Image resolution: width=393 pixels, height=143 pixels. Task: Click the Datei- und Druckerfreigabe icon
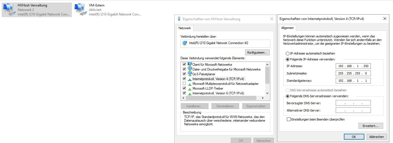click(x=190, y=69)
